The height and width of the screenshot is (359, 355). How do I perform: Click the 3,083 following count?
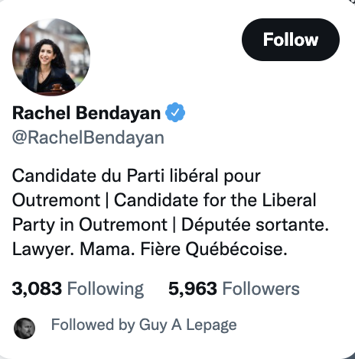click(37, 289)
